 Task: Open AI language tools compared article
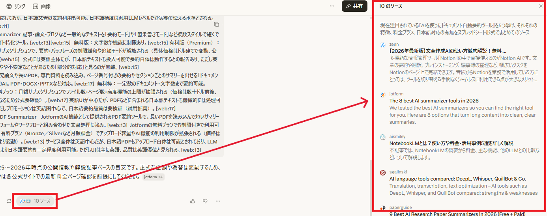coord(457,179)
